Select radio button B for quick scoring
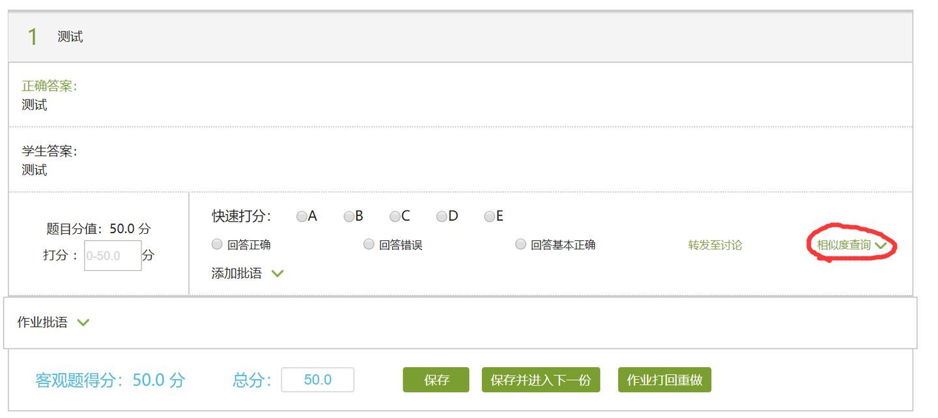The height and width of the screenshot is (418, 938). (x=349, y=216)
